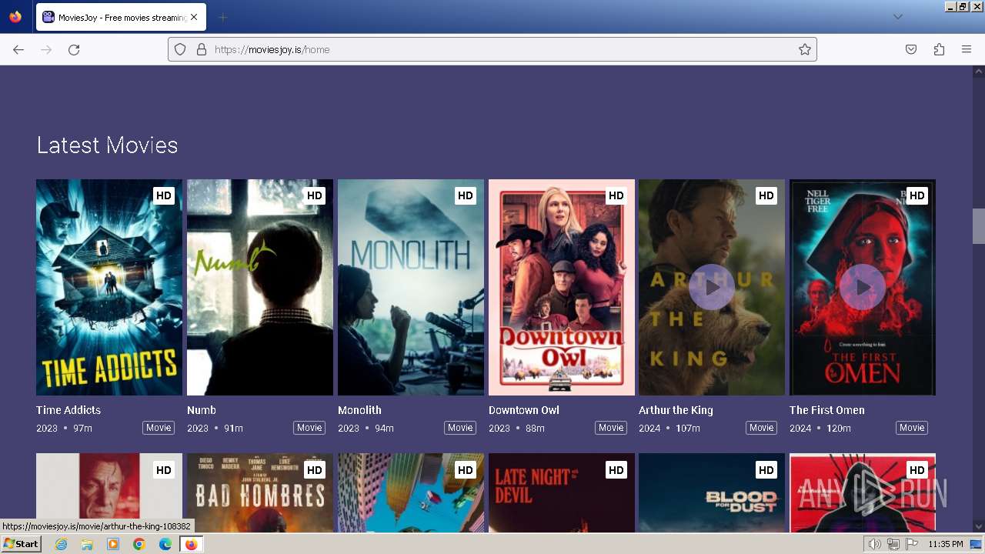Open the Downtown Owl title link
This screenshot has height=554, width=985.
524,410
